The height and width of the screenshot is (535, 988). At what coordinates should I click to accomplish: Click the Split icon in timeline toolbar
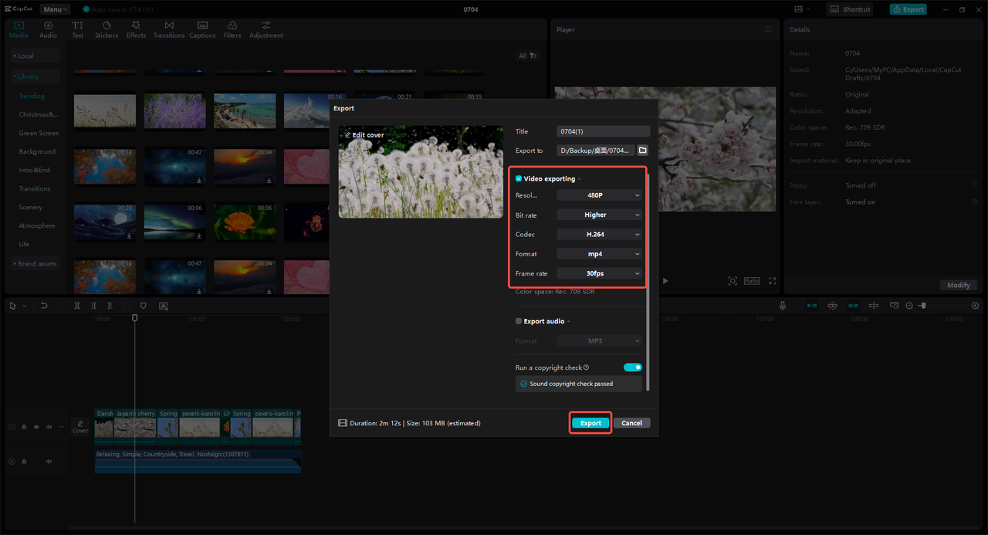pyautogui.click(x=77, y=306)
